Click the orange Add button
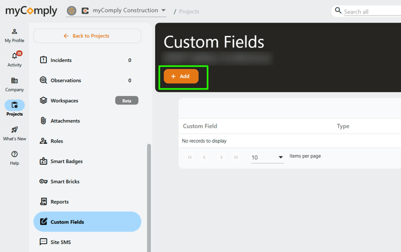The width and height of the screenshot is (401, 252). (x=181, y=76)
